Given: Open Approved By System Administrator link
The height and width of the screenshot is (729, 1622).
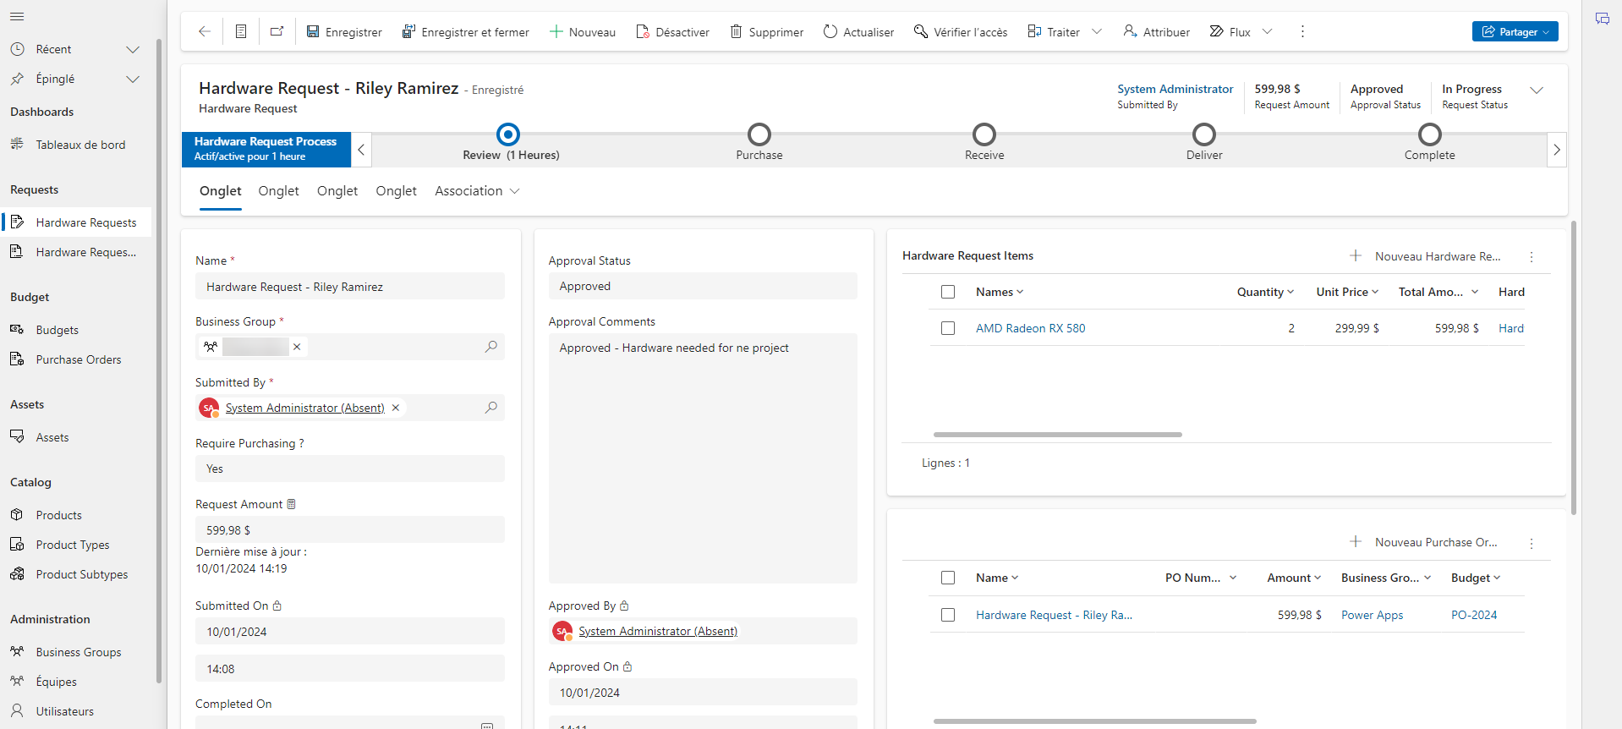Looking at the screenshot, I should pos(658,631).
